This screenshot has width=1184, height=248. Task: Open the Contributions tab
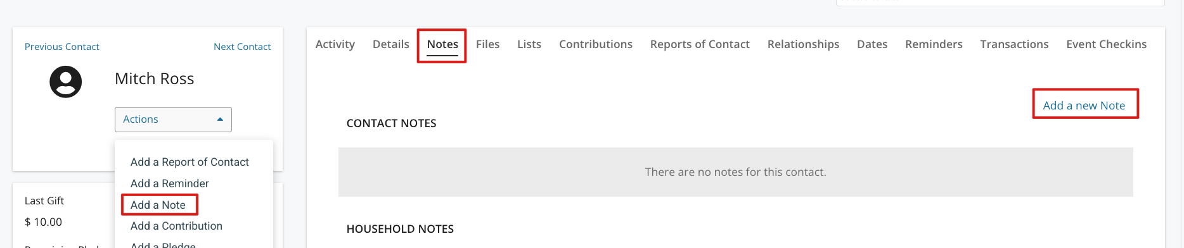coord(595,44)
